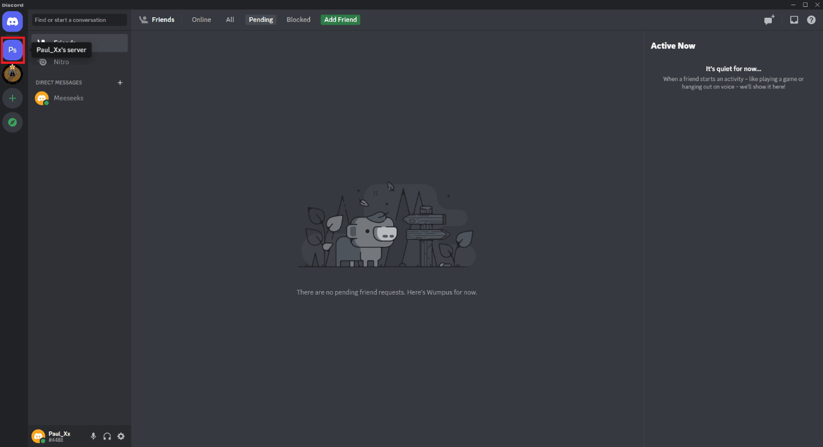Open the server with the gold emblem avatar
823x447 pixels.
[x=13, y=74]
